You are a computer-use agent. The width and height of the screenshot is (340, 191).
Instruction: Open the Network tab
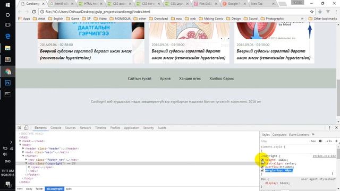(x=85, y=128)
